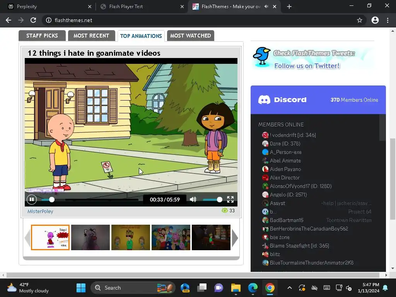The image size is (396, 297).
Task: Click the Discord logo in widget header
Action: coord(282,100)
